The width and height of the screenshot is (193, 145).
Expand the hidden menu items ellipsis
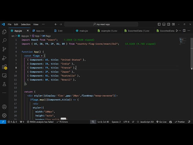[x=43, y=24]
